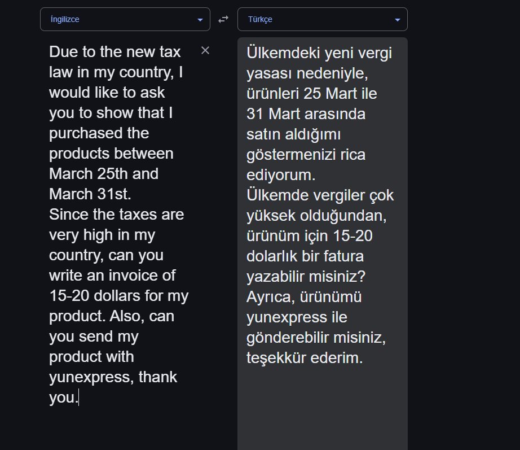Clear the English source text
Image resolution: width=520 pixels, height=450 pixels.
click(205, 51)
